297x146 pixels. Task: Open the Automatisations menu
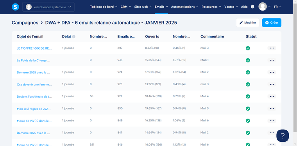pyautogui.click(x=185, y=7)
